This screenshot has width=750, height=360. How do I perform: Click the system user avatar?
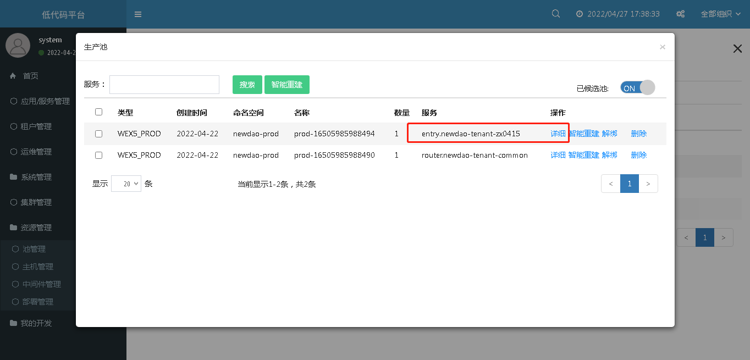[18, 45]
